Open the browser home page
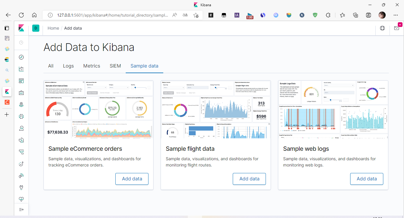Viewport: 404px width, 218px height. tap(34, 15)
